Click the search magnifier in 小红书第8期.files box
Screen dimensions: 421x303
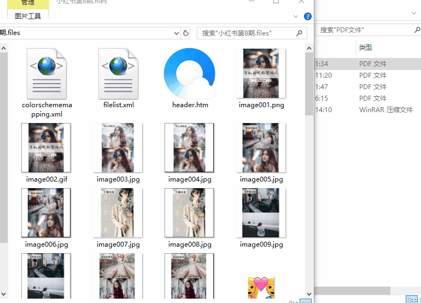[299, 33]
